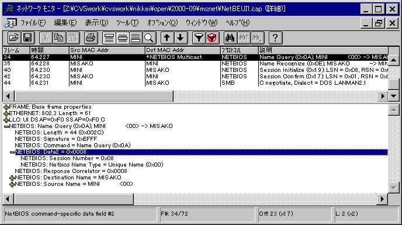Image resolution: width=402 pixels, height=225 pixels.
Task: Click the Off: 23 (x17) status field
Action: pos(294,214)
